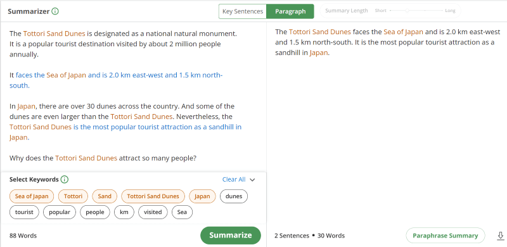Deselect the Sand keyword chip
The width and height of the screenshot is (507, 247).
(x=105, y=196)
